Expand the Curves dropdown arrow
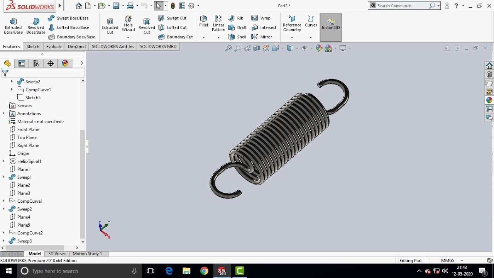Viewport: 494px width, 278px height. 311,38
